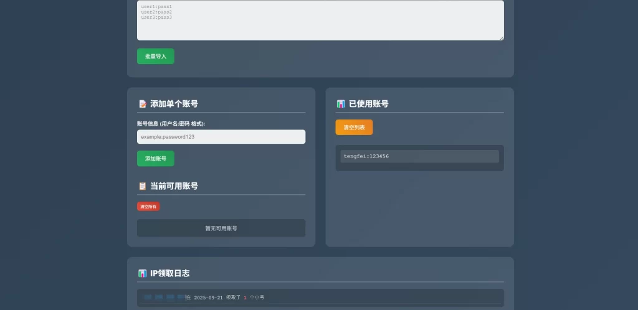Click the notepad icon beside 添加单个账号
This screenshot has width=638, height=310.
(x=143, y=104)
